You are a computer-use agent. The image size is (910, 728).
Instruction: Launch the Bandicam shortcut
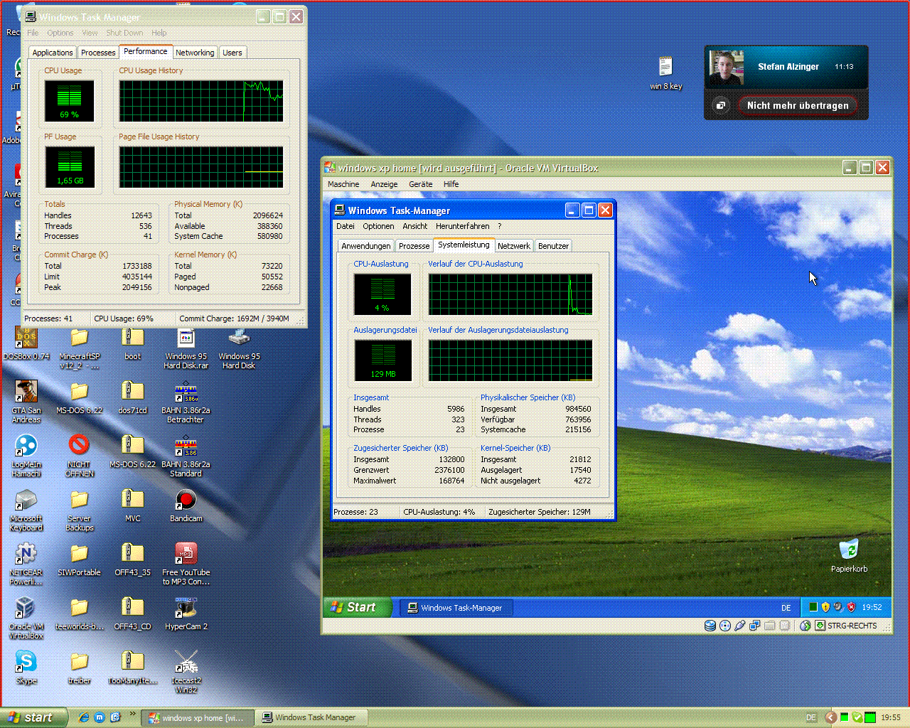(186, 500)
